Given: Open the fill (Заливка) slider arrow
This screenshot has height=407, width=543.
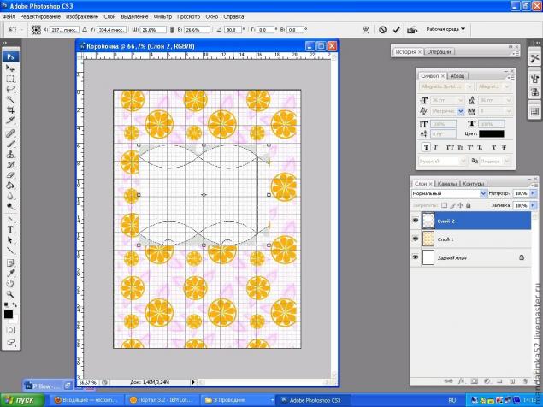Looking at the screenshot, I should 533,205.
